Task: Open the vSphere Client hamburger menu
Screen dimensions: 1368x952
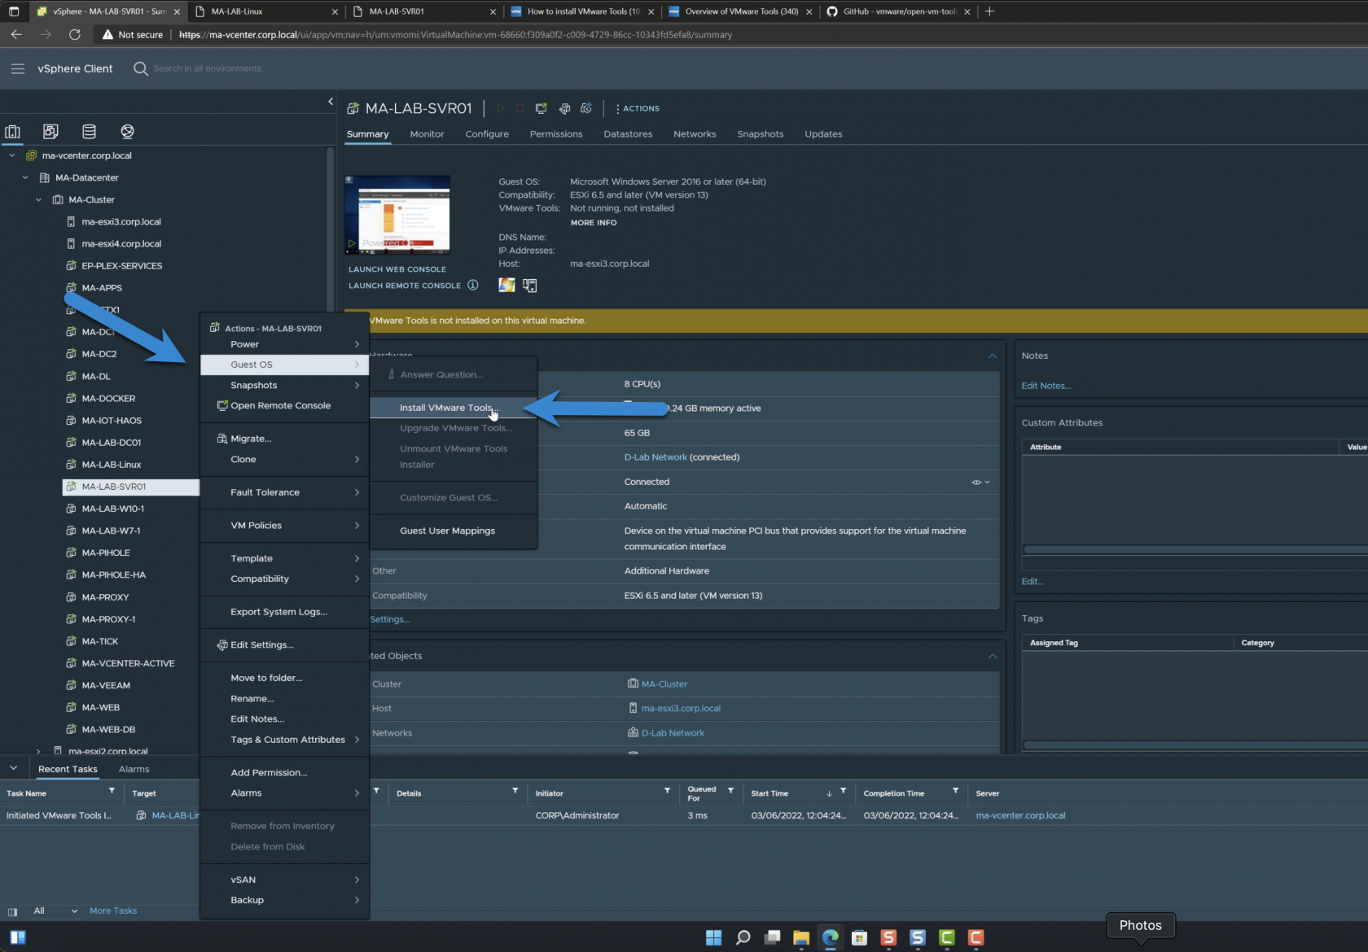Action: [18, 68]
